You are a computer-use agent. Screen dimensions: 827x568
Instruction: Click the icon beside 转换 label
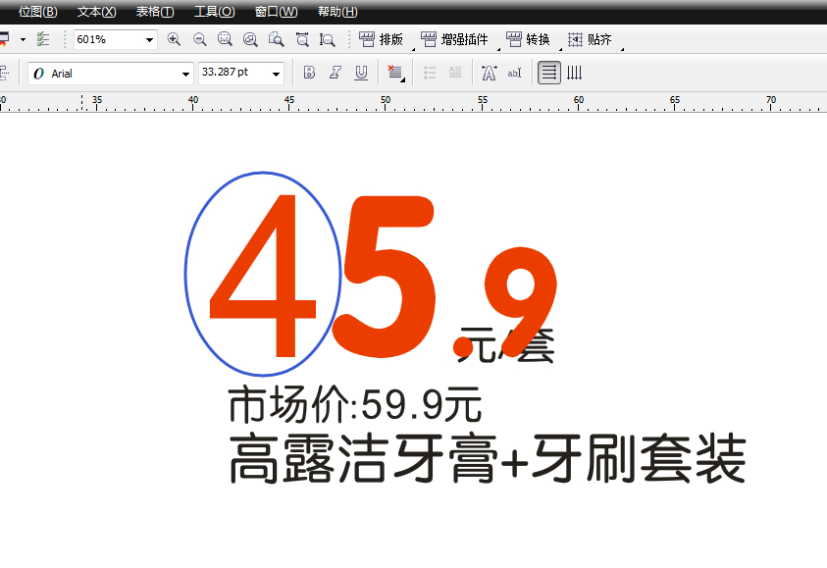tap(514, 39)
